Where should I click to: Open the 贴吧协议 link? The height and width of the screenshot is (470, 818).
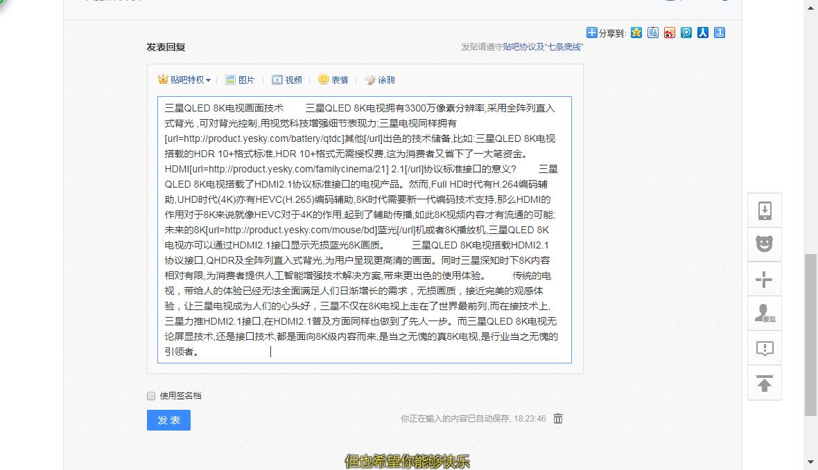point(519,47)
